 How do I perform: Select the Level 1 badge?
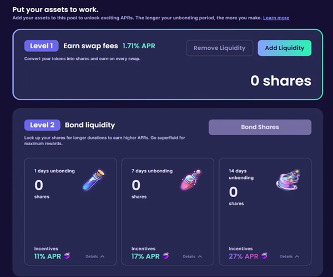pos(42,46)
